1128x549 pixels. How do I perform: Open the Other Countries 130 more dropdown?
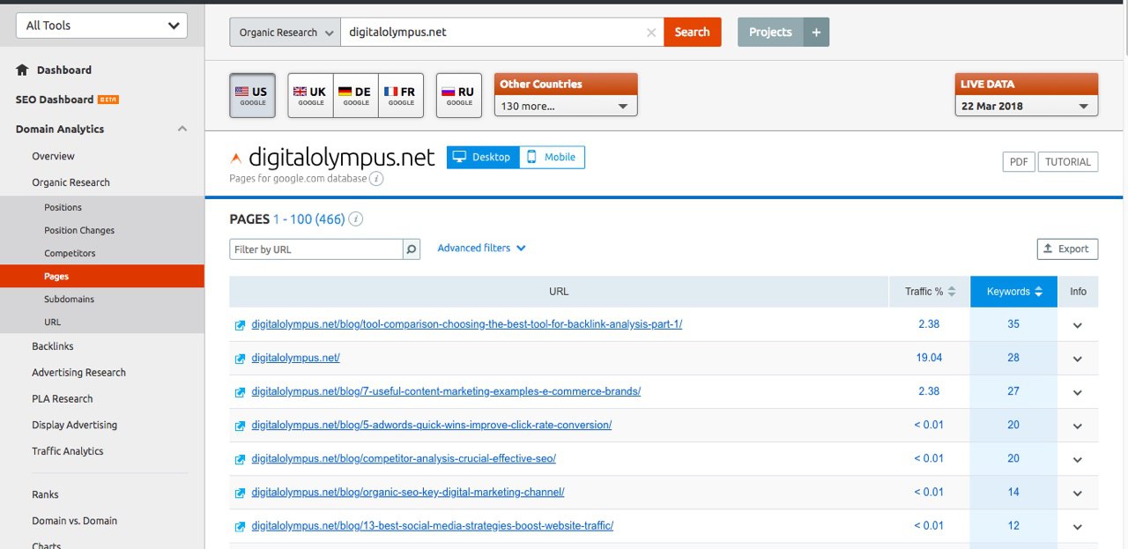coord(566,106)
